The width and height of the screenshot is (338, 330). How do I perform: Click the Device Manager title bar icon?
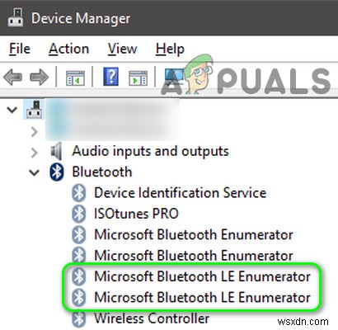point(16,17)
